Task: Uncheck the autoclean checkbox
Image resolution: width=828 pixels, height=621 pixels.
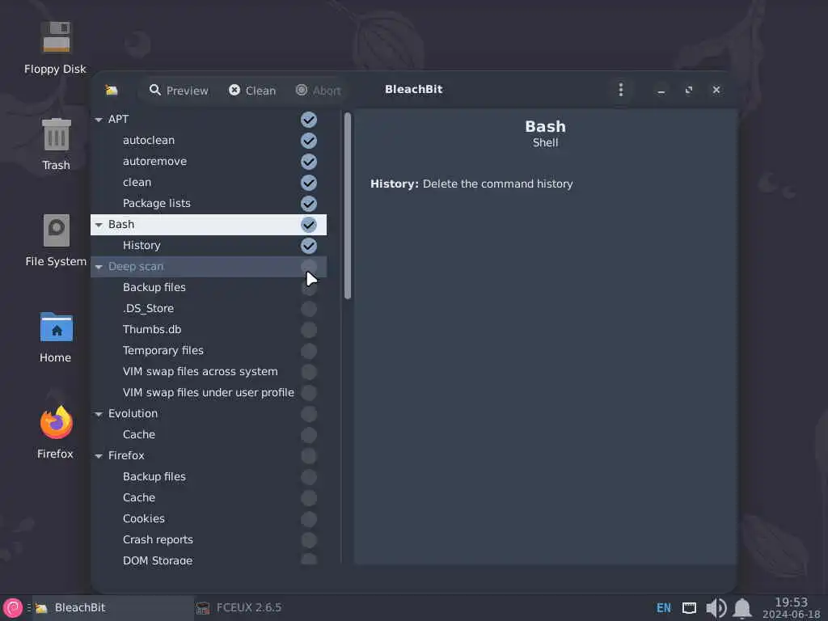Action: click(309, 141)
